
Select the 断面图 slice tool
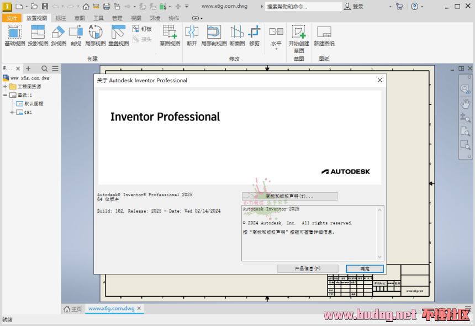tap(237, 35)
